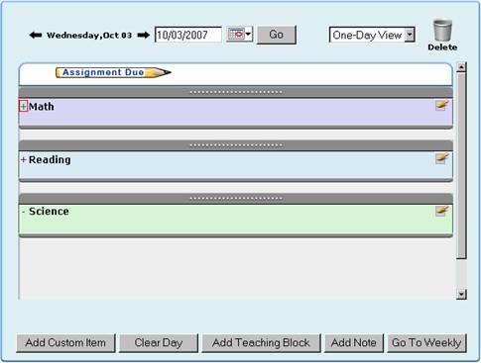Open the One-Day View dropdown
The image size is (481, 363).
[372, 35]
